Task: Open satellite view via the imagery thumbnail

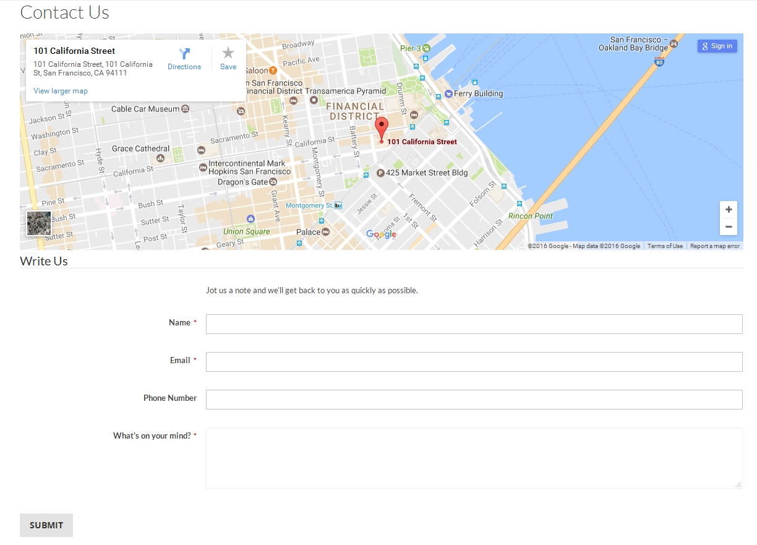Action: click(38, 223)
